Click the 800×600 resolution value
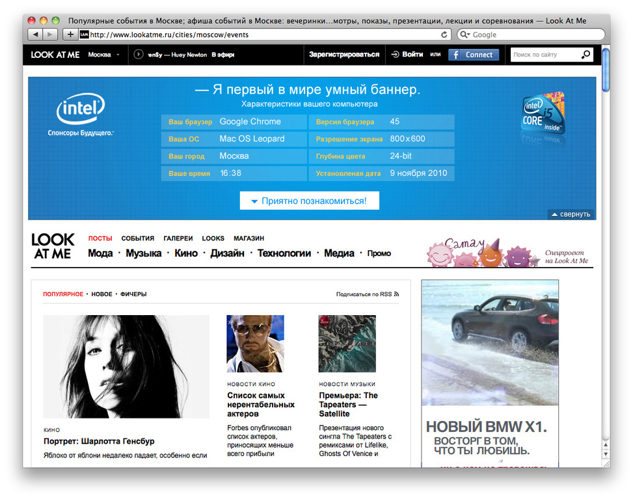Screen dimensions: 633x499 pos(407,138)
